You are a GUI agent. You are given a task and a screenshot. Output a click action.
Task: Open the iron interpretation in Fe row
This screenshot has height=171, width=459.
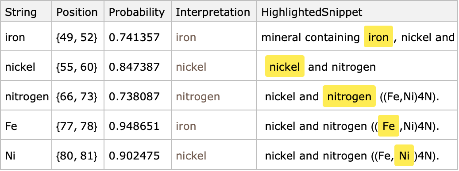tap(186, 126)
